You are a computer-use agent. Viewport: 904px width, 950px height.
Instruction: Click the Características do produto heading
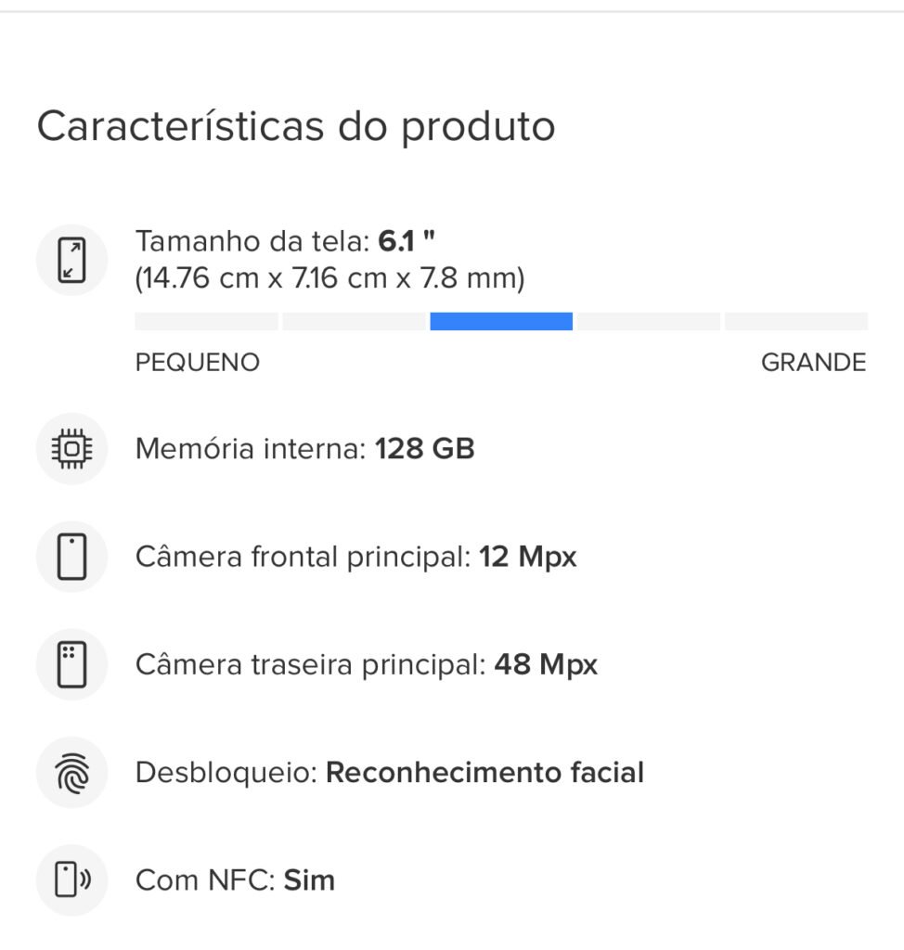(x=296, y=126)
